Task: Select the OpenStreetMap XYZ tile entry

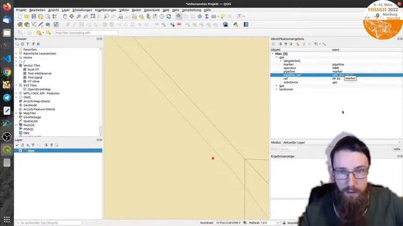Action: pyautogui.click(x=39, y=89)
